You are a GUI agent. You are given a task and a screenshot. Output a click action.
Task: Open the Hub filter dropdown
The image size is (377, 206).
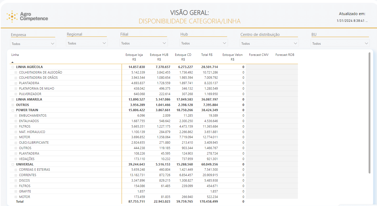tap(204, 43)
